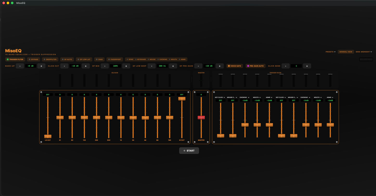The width and height of the screenshot is (376, 196).
Task: Select the CHEWING trigger filter in top row
Action: pos(162,59)
